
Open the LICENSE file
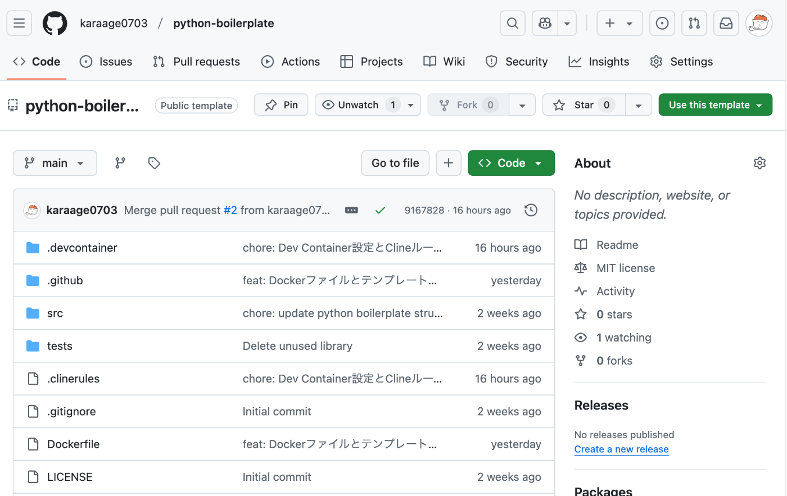coord(70,477)
